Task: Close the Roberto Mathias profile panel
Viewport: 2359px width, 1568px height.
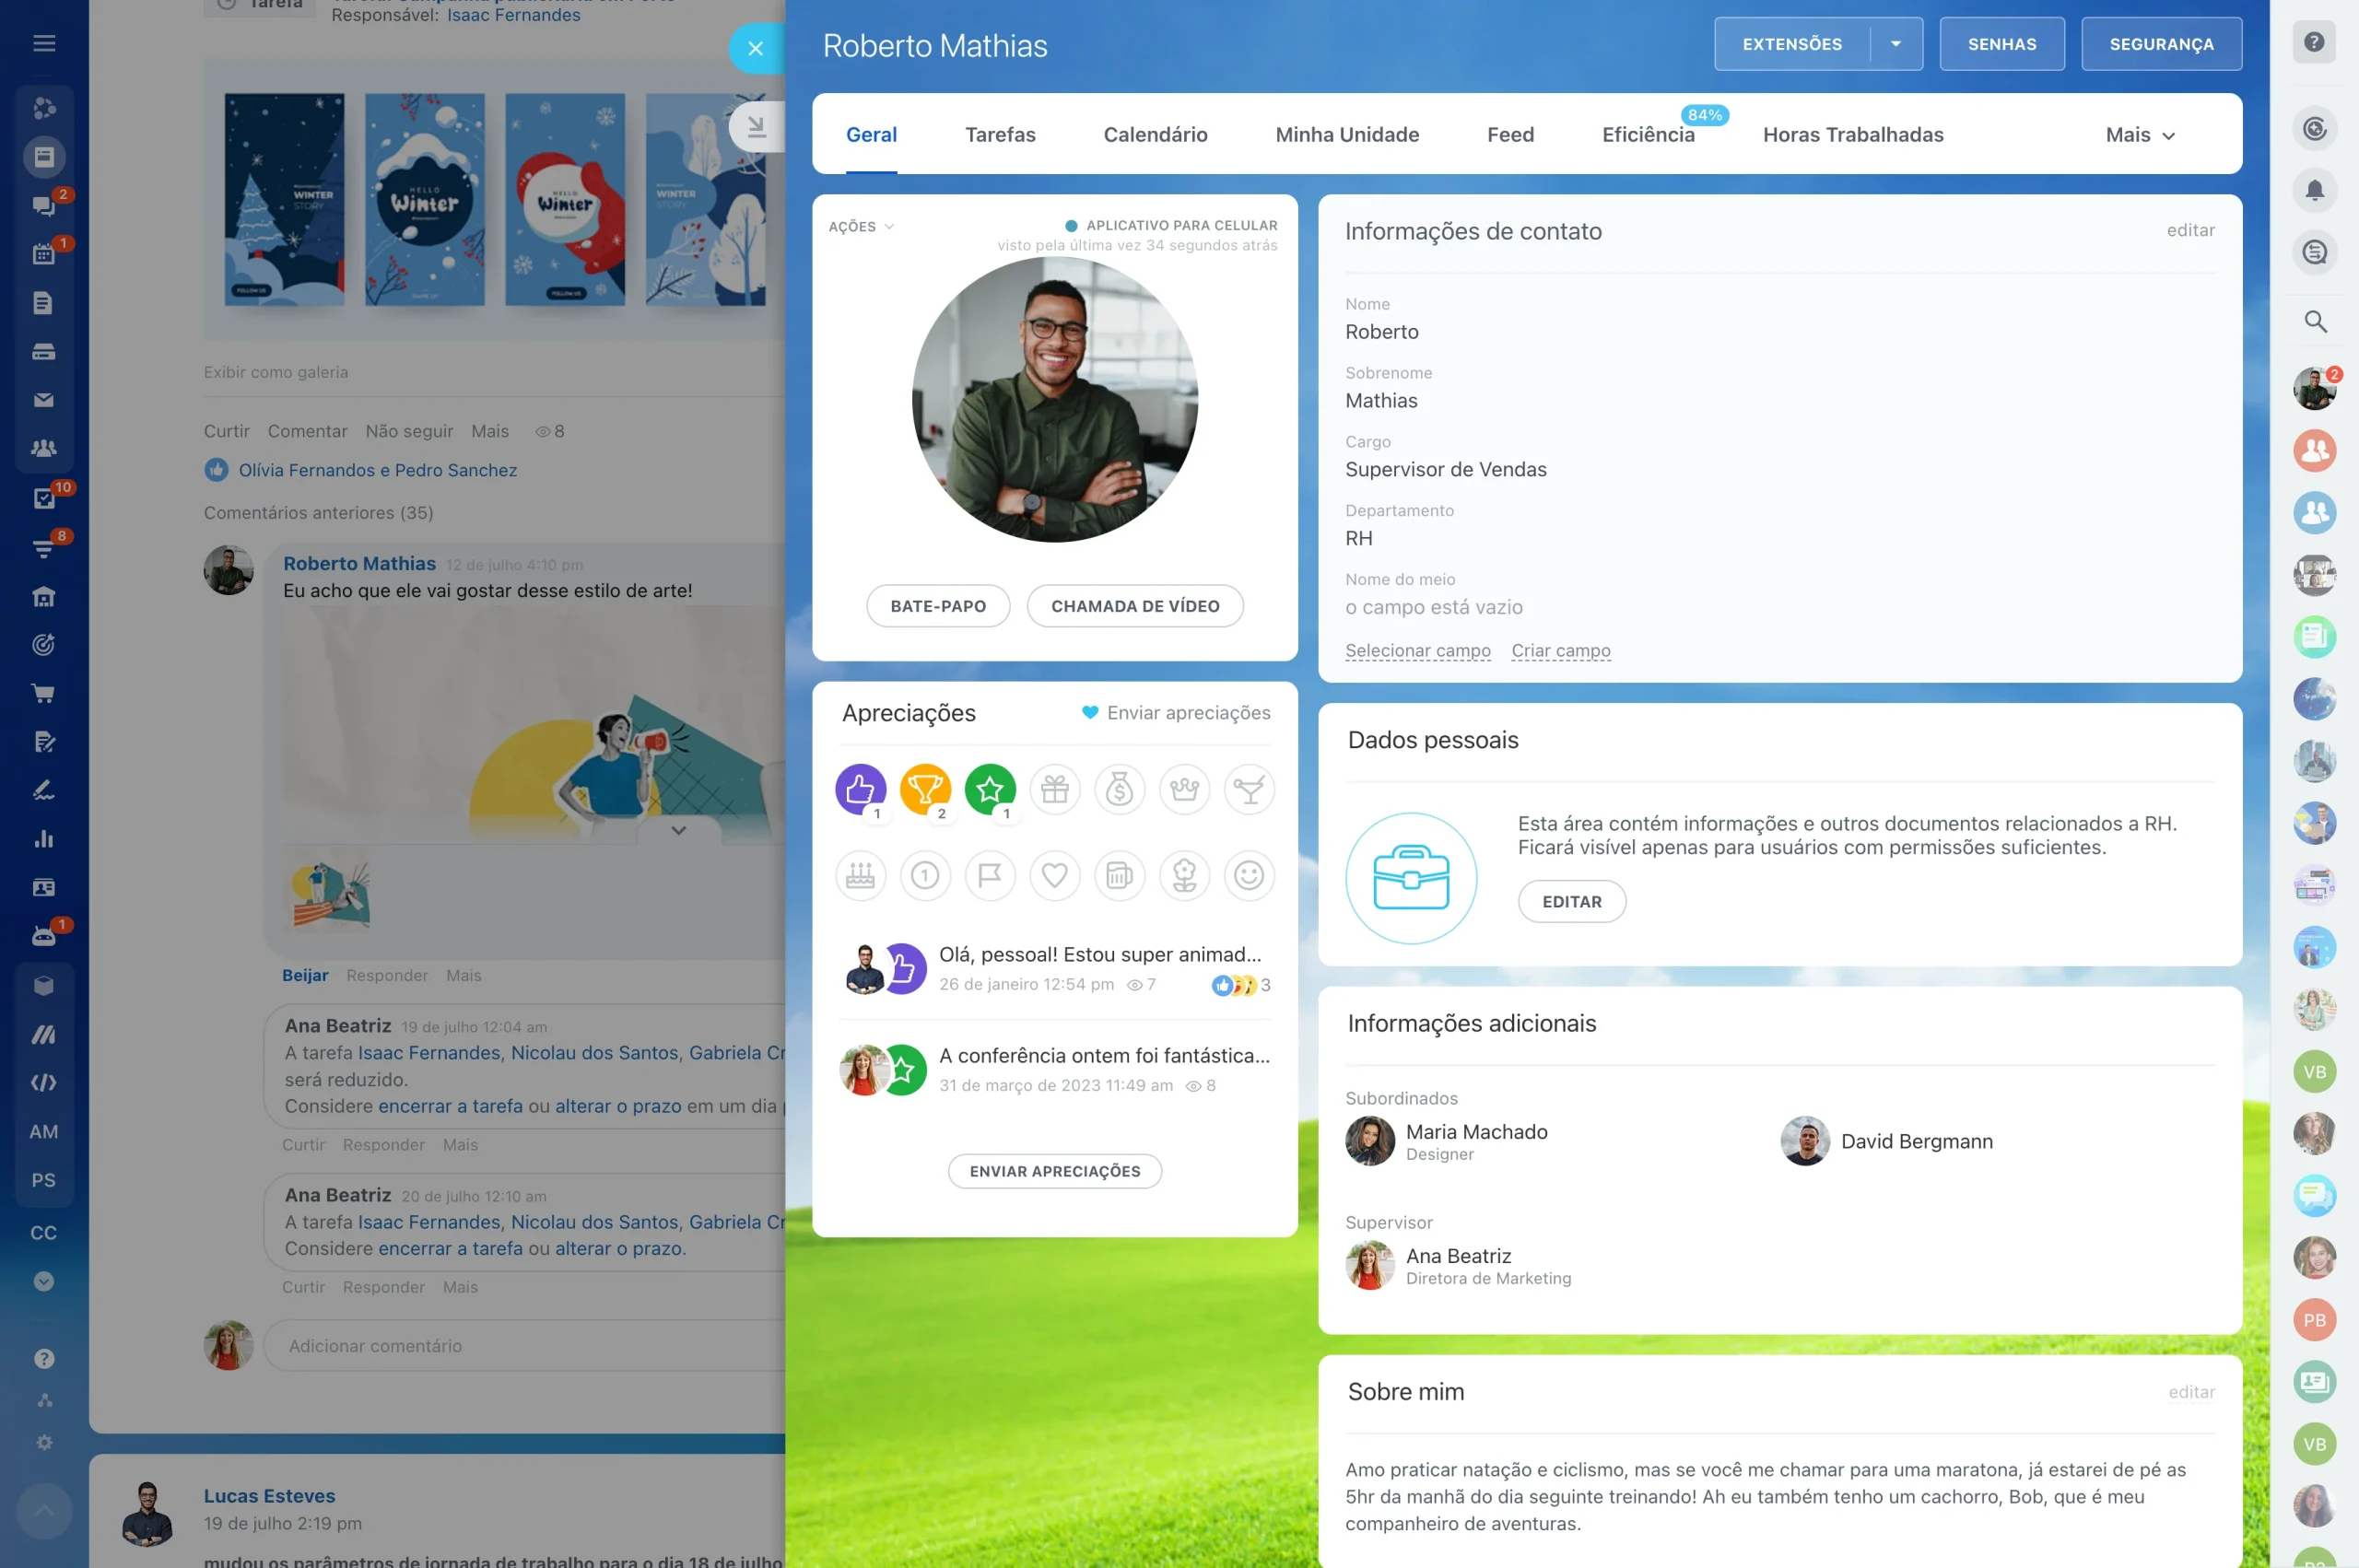Action: pos(755,48)
